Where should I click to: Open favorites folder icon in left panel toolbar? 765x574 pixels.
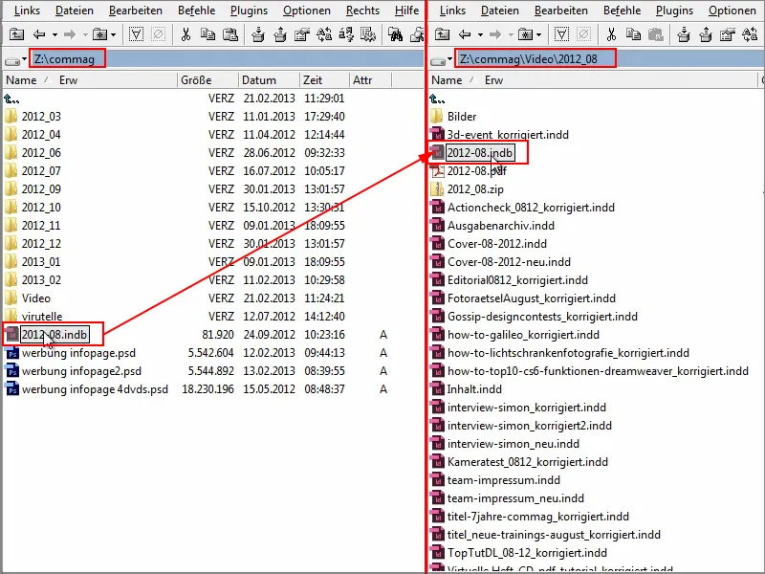coord(99,34)
